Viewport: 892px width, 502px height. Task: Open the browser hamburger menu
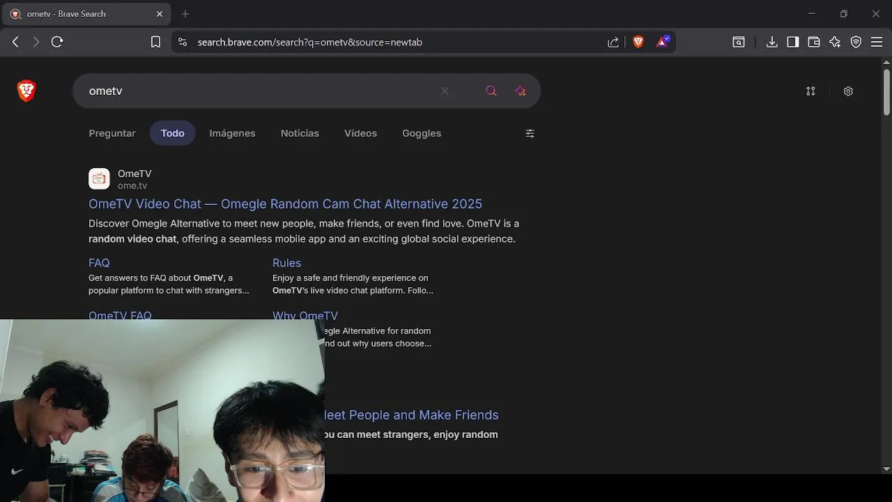tap(877, 42)
